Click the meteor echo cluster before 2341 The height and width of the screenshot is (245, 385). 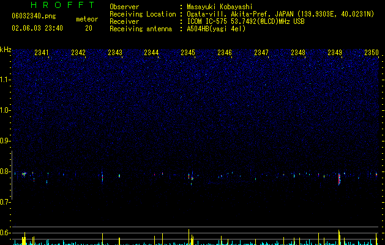tap(24, 174)
